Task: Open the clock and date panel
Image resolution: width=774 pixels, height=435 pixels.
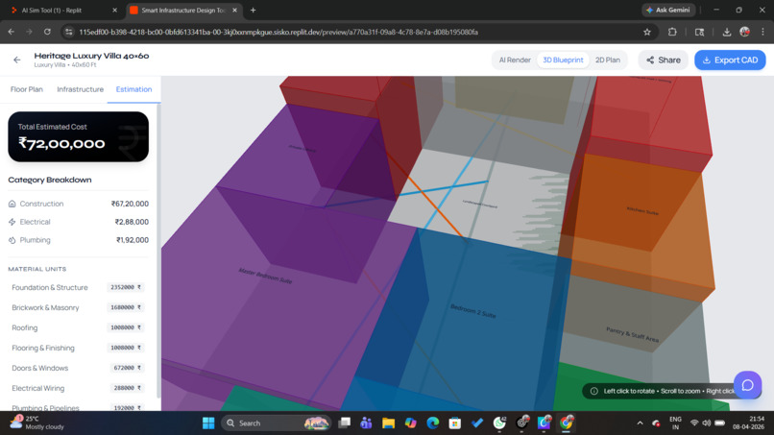Action: (x=748, y=423)
